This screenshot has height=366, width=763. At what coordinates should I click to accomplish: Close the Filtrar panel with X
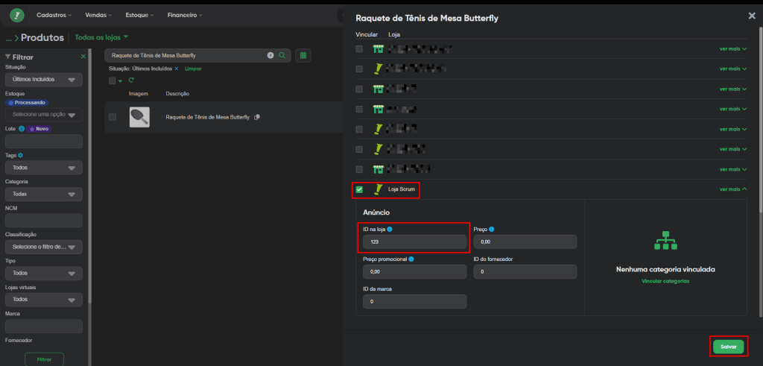point(83,57)
